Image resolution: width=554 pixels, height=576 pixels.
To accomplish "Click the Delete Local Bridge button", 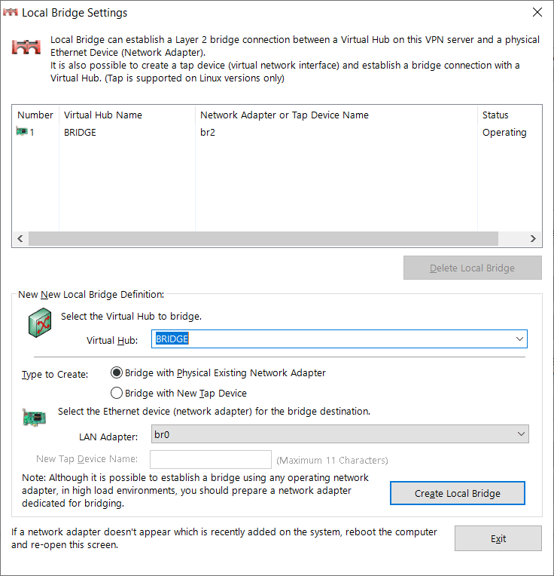I will [x=472, y=268].
